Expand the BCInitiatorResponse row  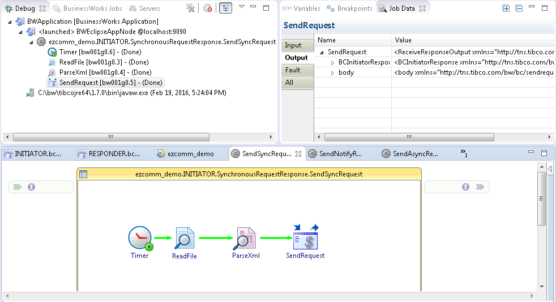coord(332,63)
